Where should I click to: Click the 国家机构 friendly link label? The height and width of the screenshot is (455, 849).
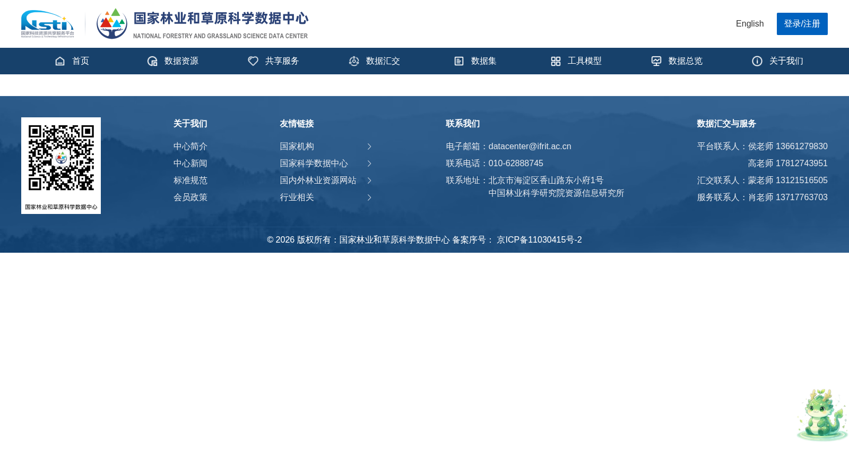[x=297, y=147]
